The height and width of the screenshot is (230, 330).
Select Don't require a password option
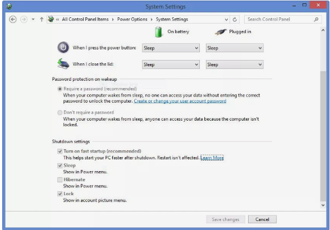[59, 113]
